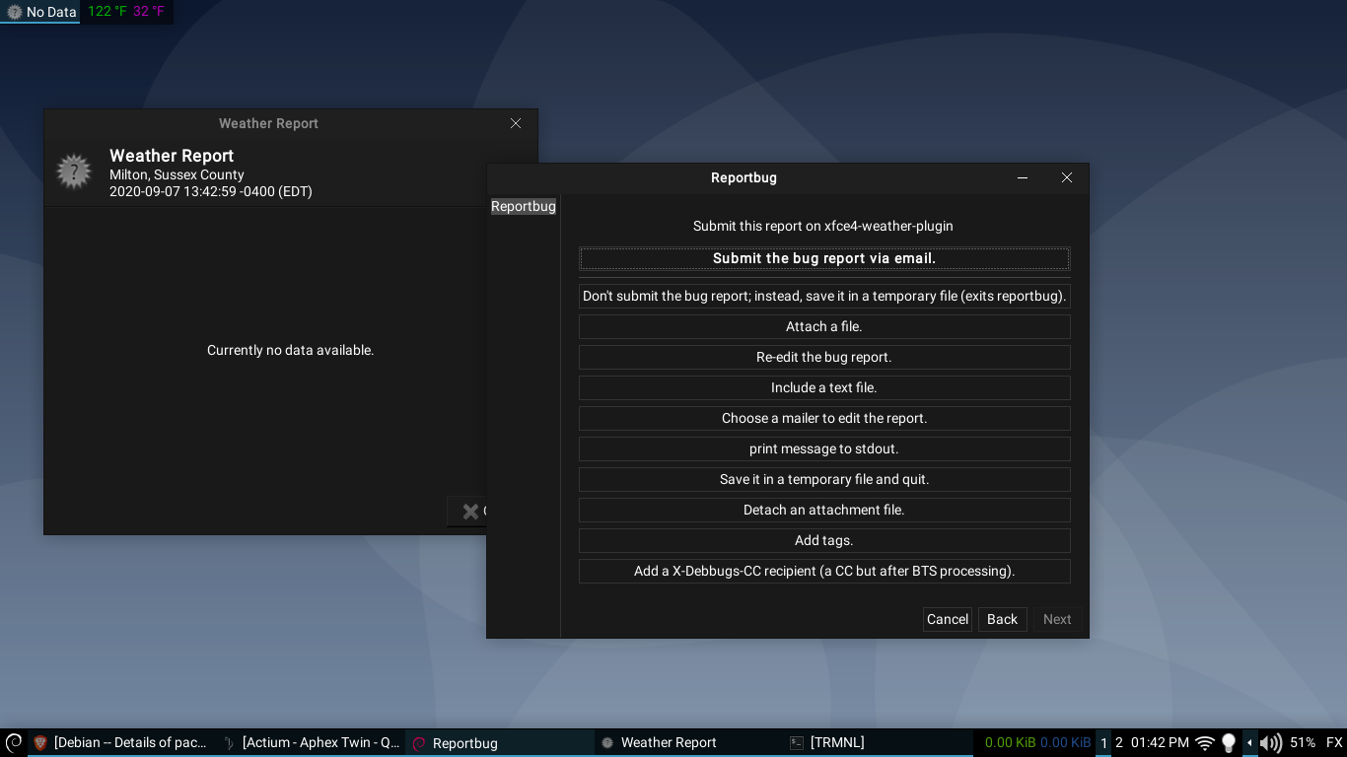Click the lightbulb tray icon
Image resolution: width=1347 pixels, height=757 pixels.
tap(1229, 742)
